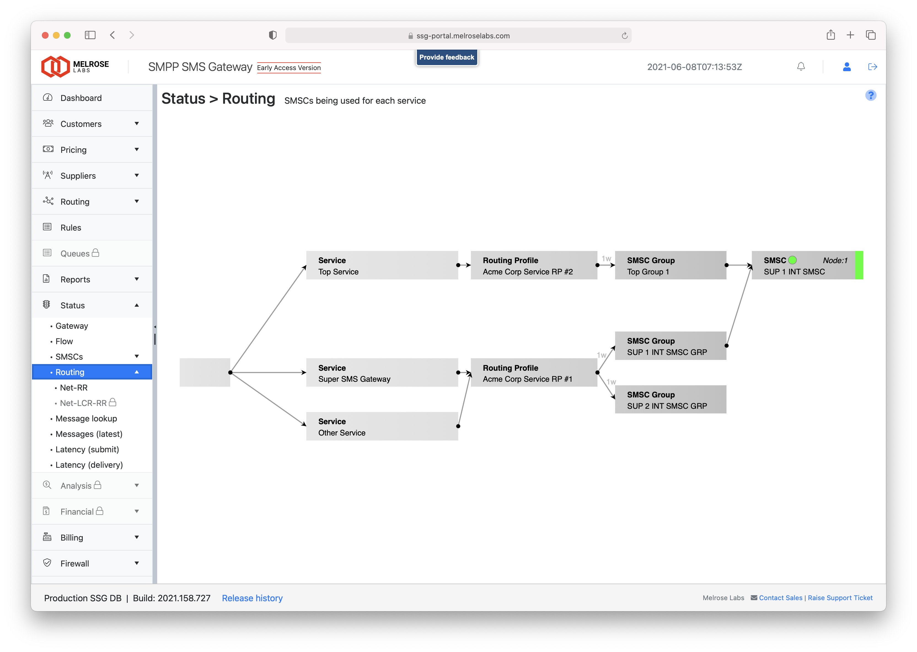The height and width of the screenshot is (652, 917).
Task: Click the notifications bell icon
Action: click(x=801, y=67)
